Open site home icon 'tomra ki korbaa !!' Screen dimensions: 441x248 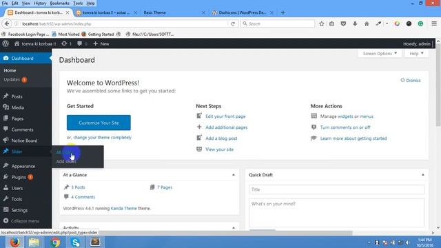point(17,44)
